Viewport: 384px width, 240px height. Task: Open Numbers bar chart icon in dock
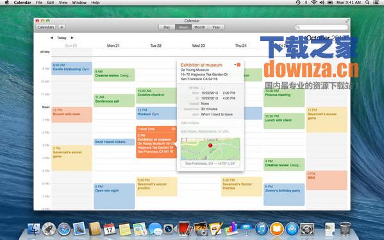231,228
